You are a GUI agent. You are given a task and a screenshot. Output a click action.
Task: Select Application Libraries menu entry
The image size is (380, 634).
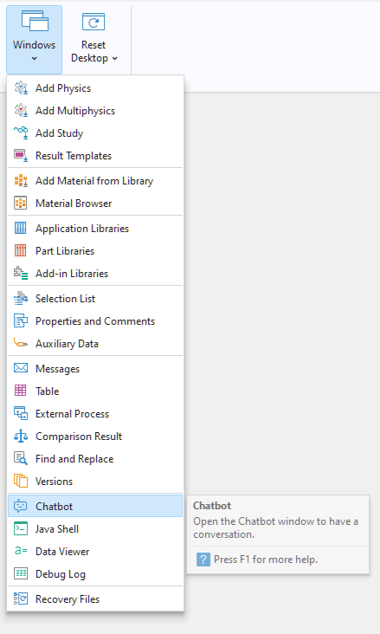tap(95, 229)
